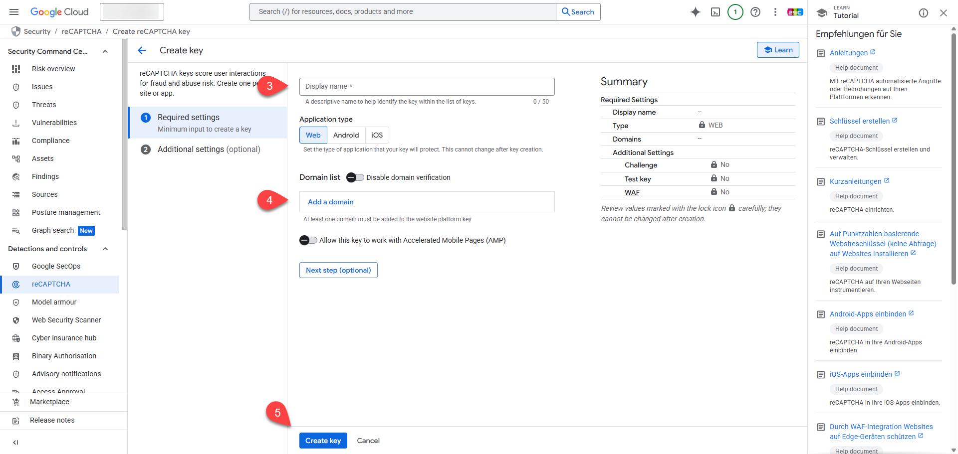
Task: Open Threats in the sidebar
Action: 44,105
